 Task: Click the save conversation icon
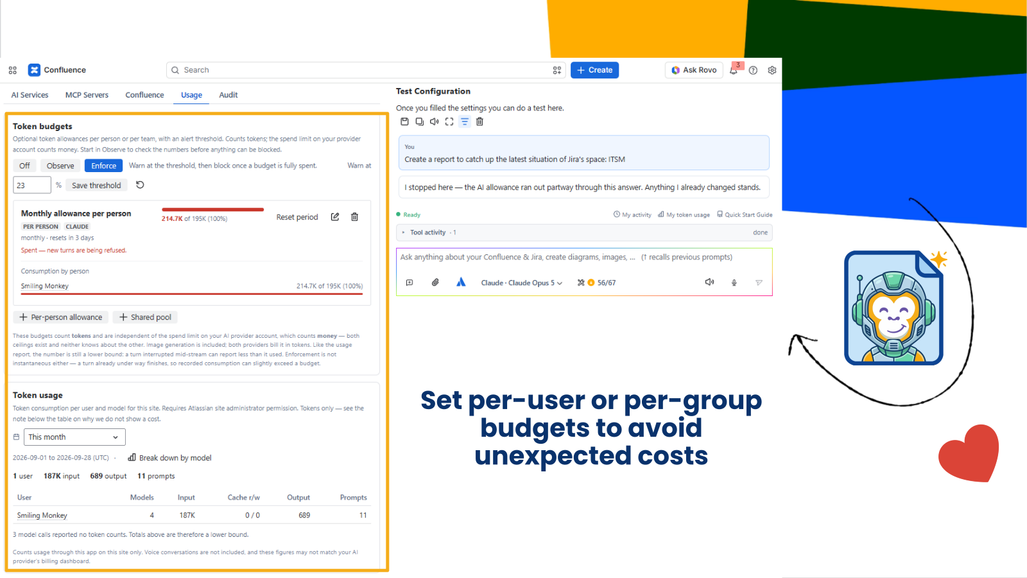[404, 121]
